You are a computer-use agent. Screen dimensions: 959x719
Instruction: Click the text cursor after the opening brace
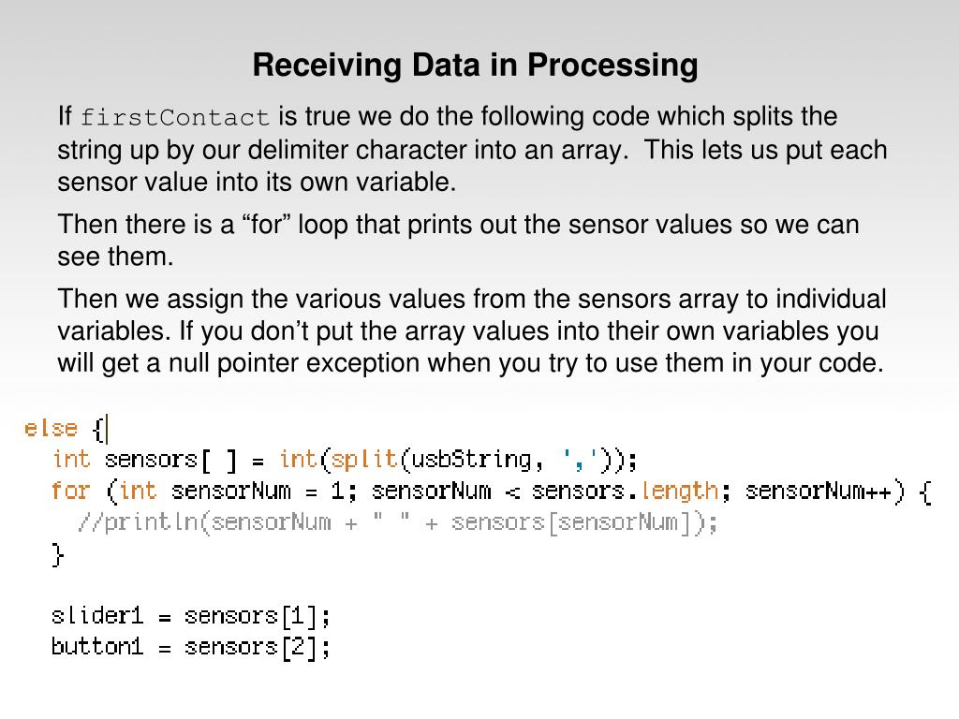[107, 429]
